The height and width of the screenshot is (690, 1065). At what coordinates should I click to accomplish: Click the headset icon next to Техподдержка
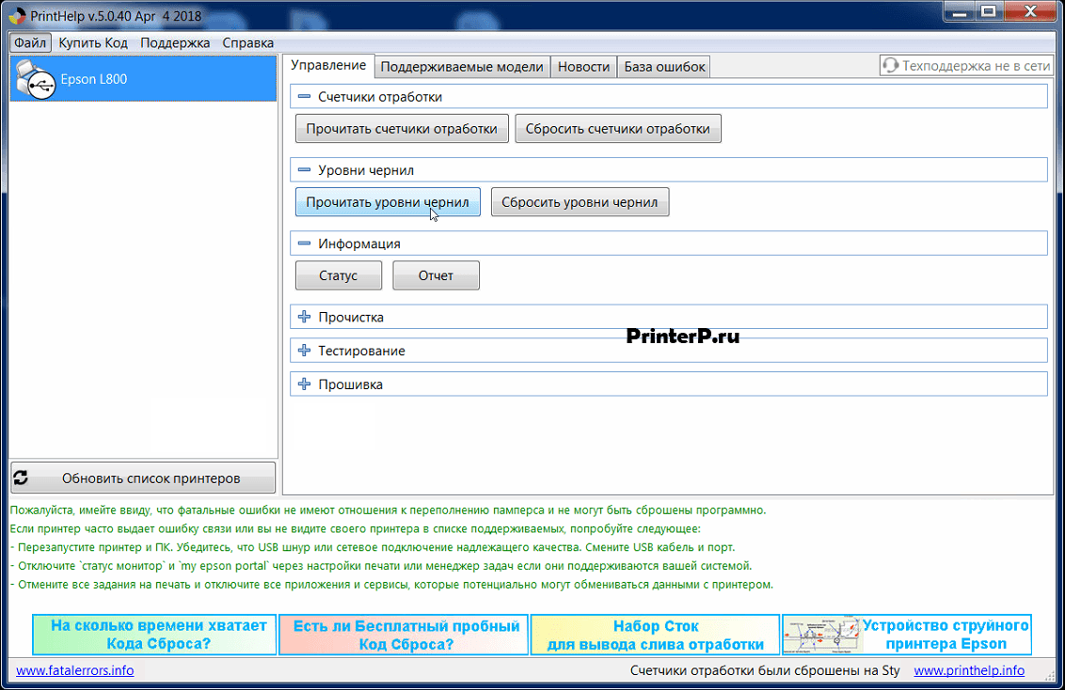point(890,66)
